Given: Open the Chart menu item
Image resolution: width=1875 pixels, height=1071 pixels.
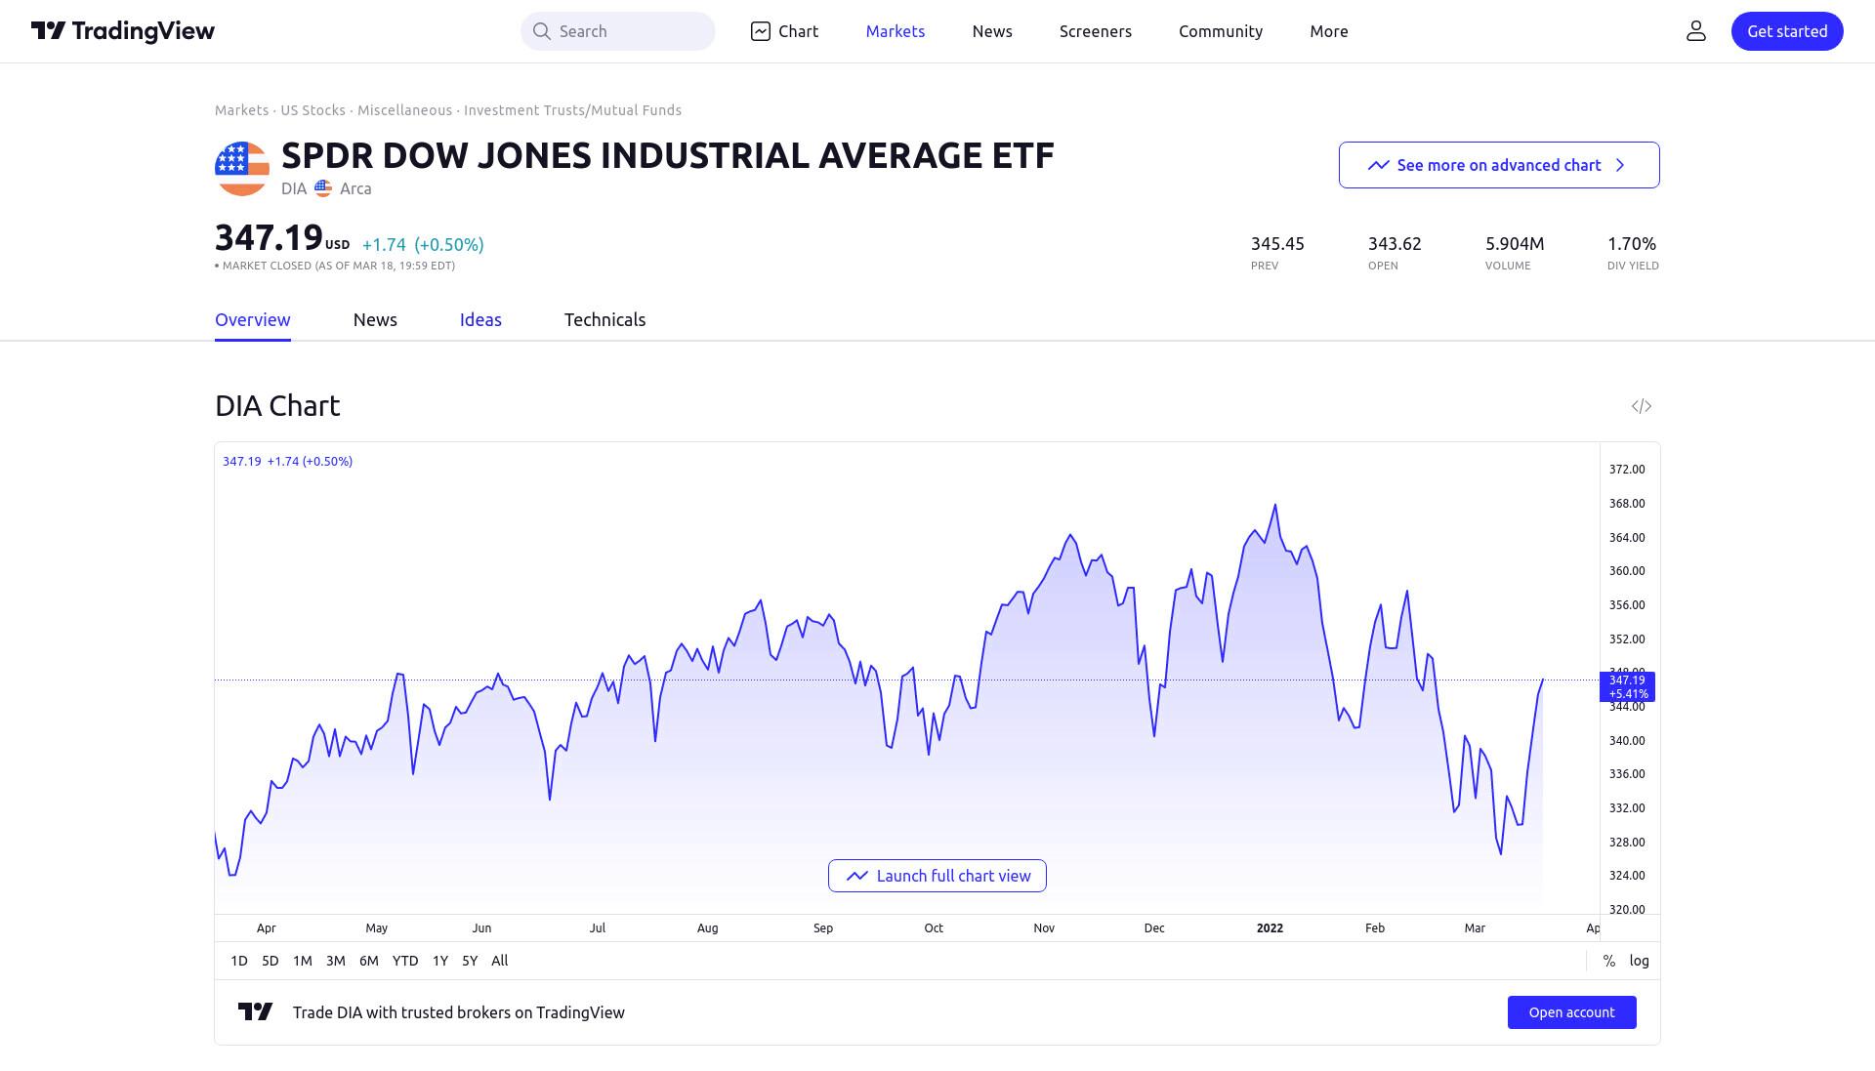Looking at the screenshot, I should (785, 31).
